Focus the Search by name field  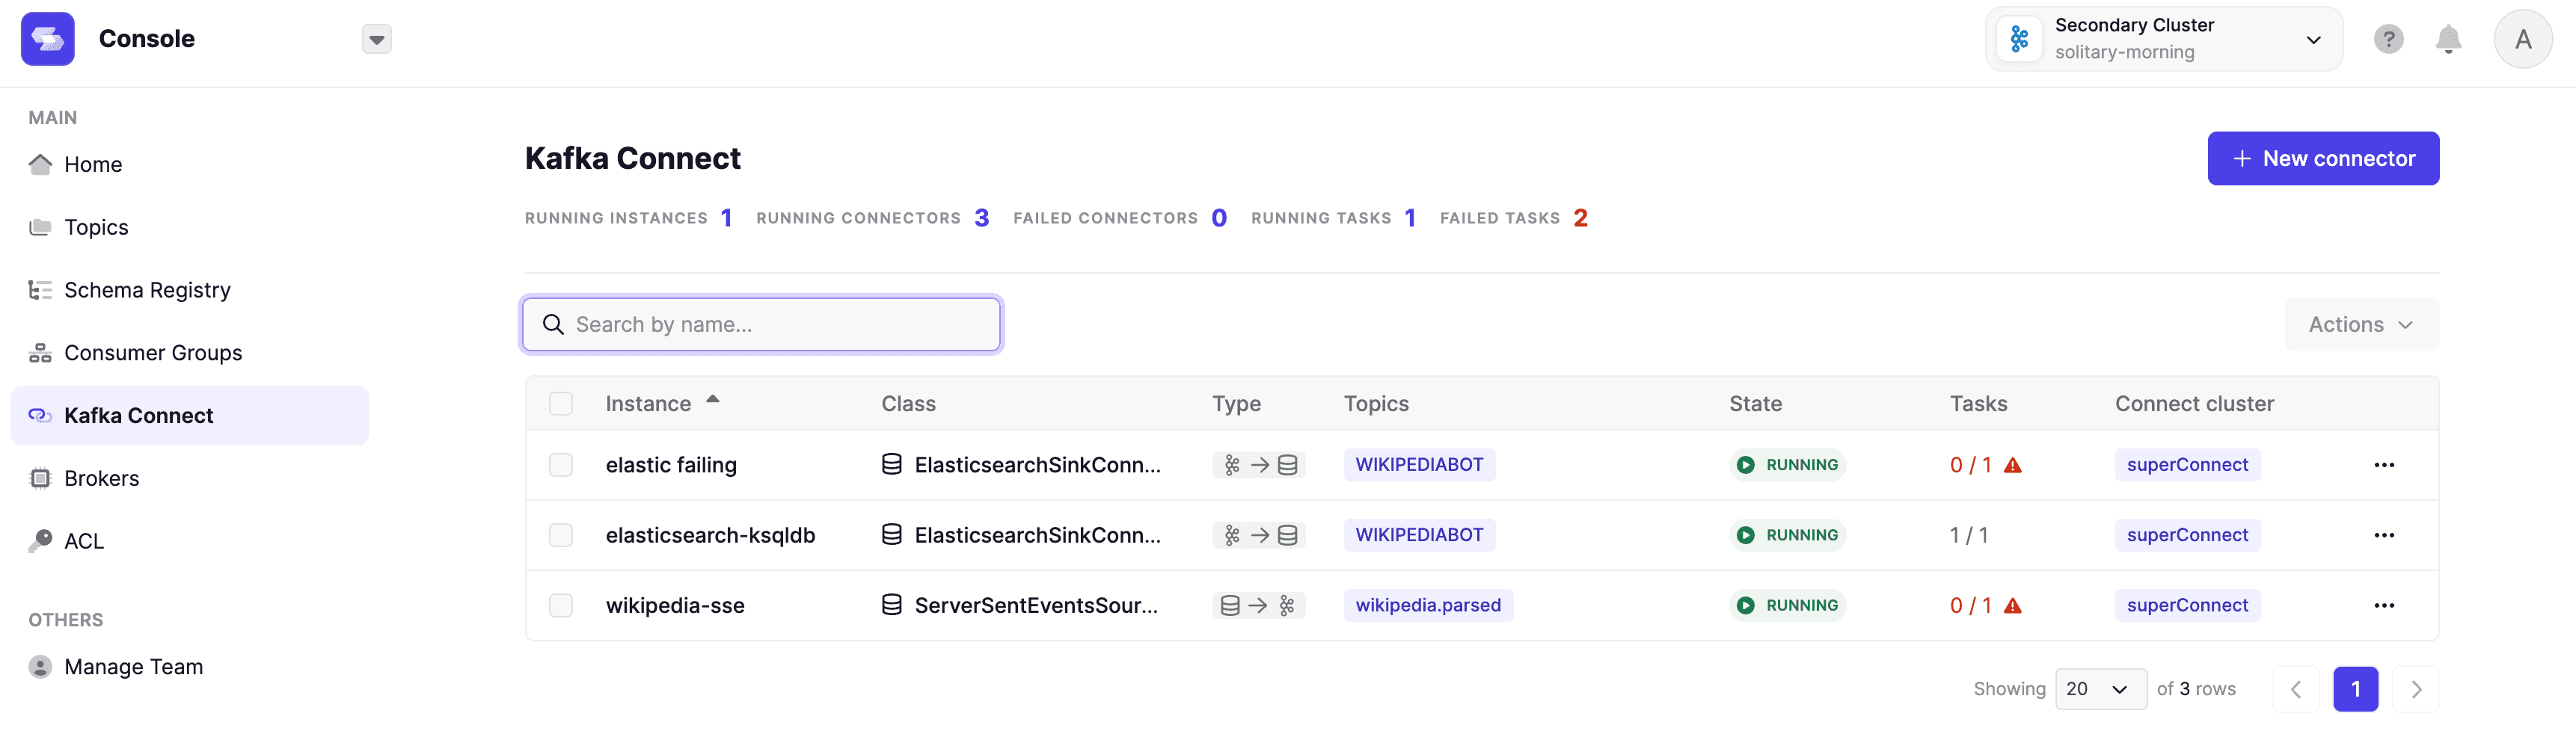[762, 324]
